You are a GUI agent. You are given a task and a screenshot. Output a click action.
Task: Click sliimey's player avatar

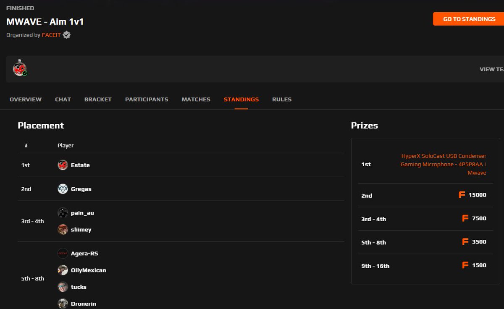tap(63, 230)
